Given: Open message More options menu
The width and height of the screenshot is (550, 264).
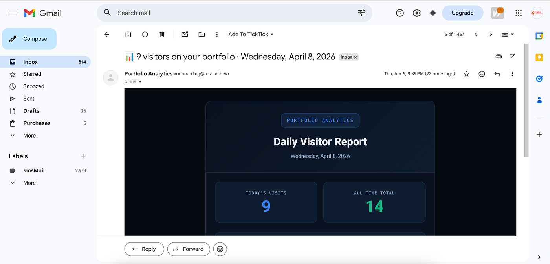Looking at the screenshot, I should click(x=512, y=74).
